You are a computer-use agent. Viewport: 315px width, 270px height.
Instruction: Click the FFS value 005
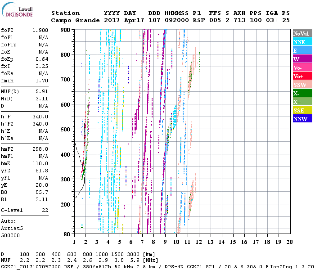click(x=215, y=20)
